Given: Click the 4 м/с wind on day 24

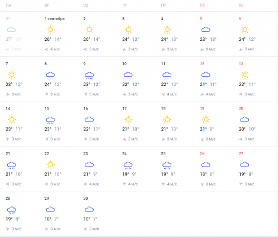Looking at the screenshot, I should [x=133, y=184].
